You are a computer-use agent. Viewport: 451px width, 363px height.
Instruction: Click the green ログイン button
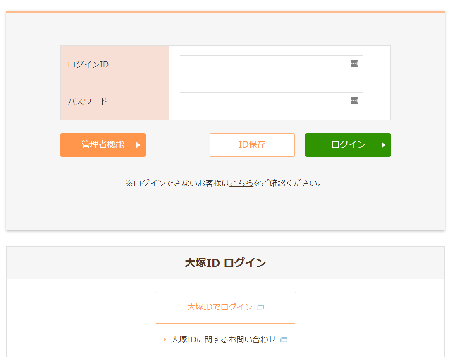coord(348,145)
